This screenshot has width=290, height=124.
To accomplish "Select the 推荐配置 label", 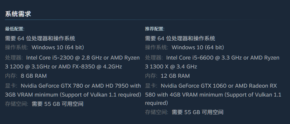I will tap(155, 29).
